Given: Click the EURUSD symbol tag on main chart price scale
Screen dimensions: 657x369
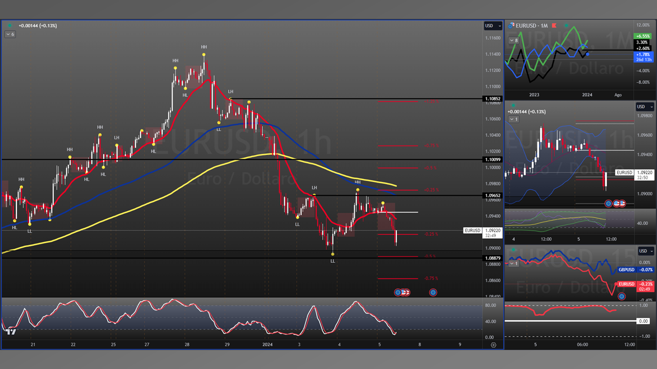Looking at the screenshot, I should [473, 231].
